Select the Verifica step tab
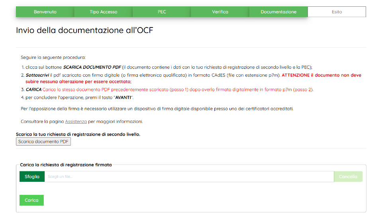The height and width of the screenshot is (218, 384). (220, 12)
